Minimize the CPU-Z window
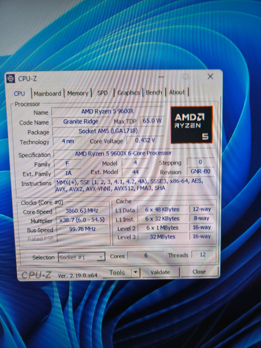Image resolution: width=261 pixels, height=348 pixels. [161, 77]
